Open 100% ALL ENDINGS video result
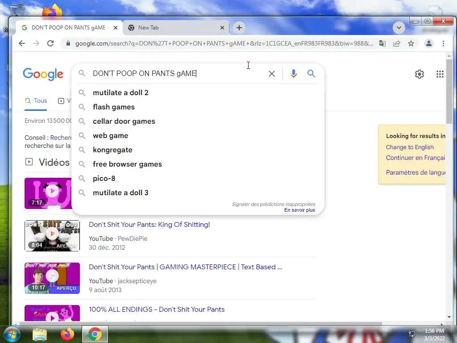Viewport: 457px width, 343px height. 157,309
